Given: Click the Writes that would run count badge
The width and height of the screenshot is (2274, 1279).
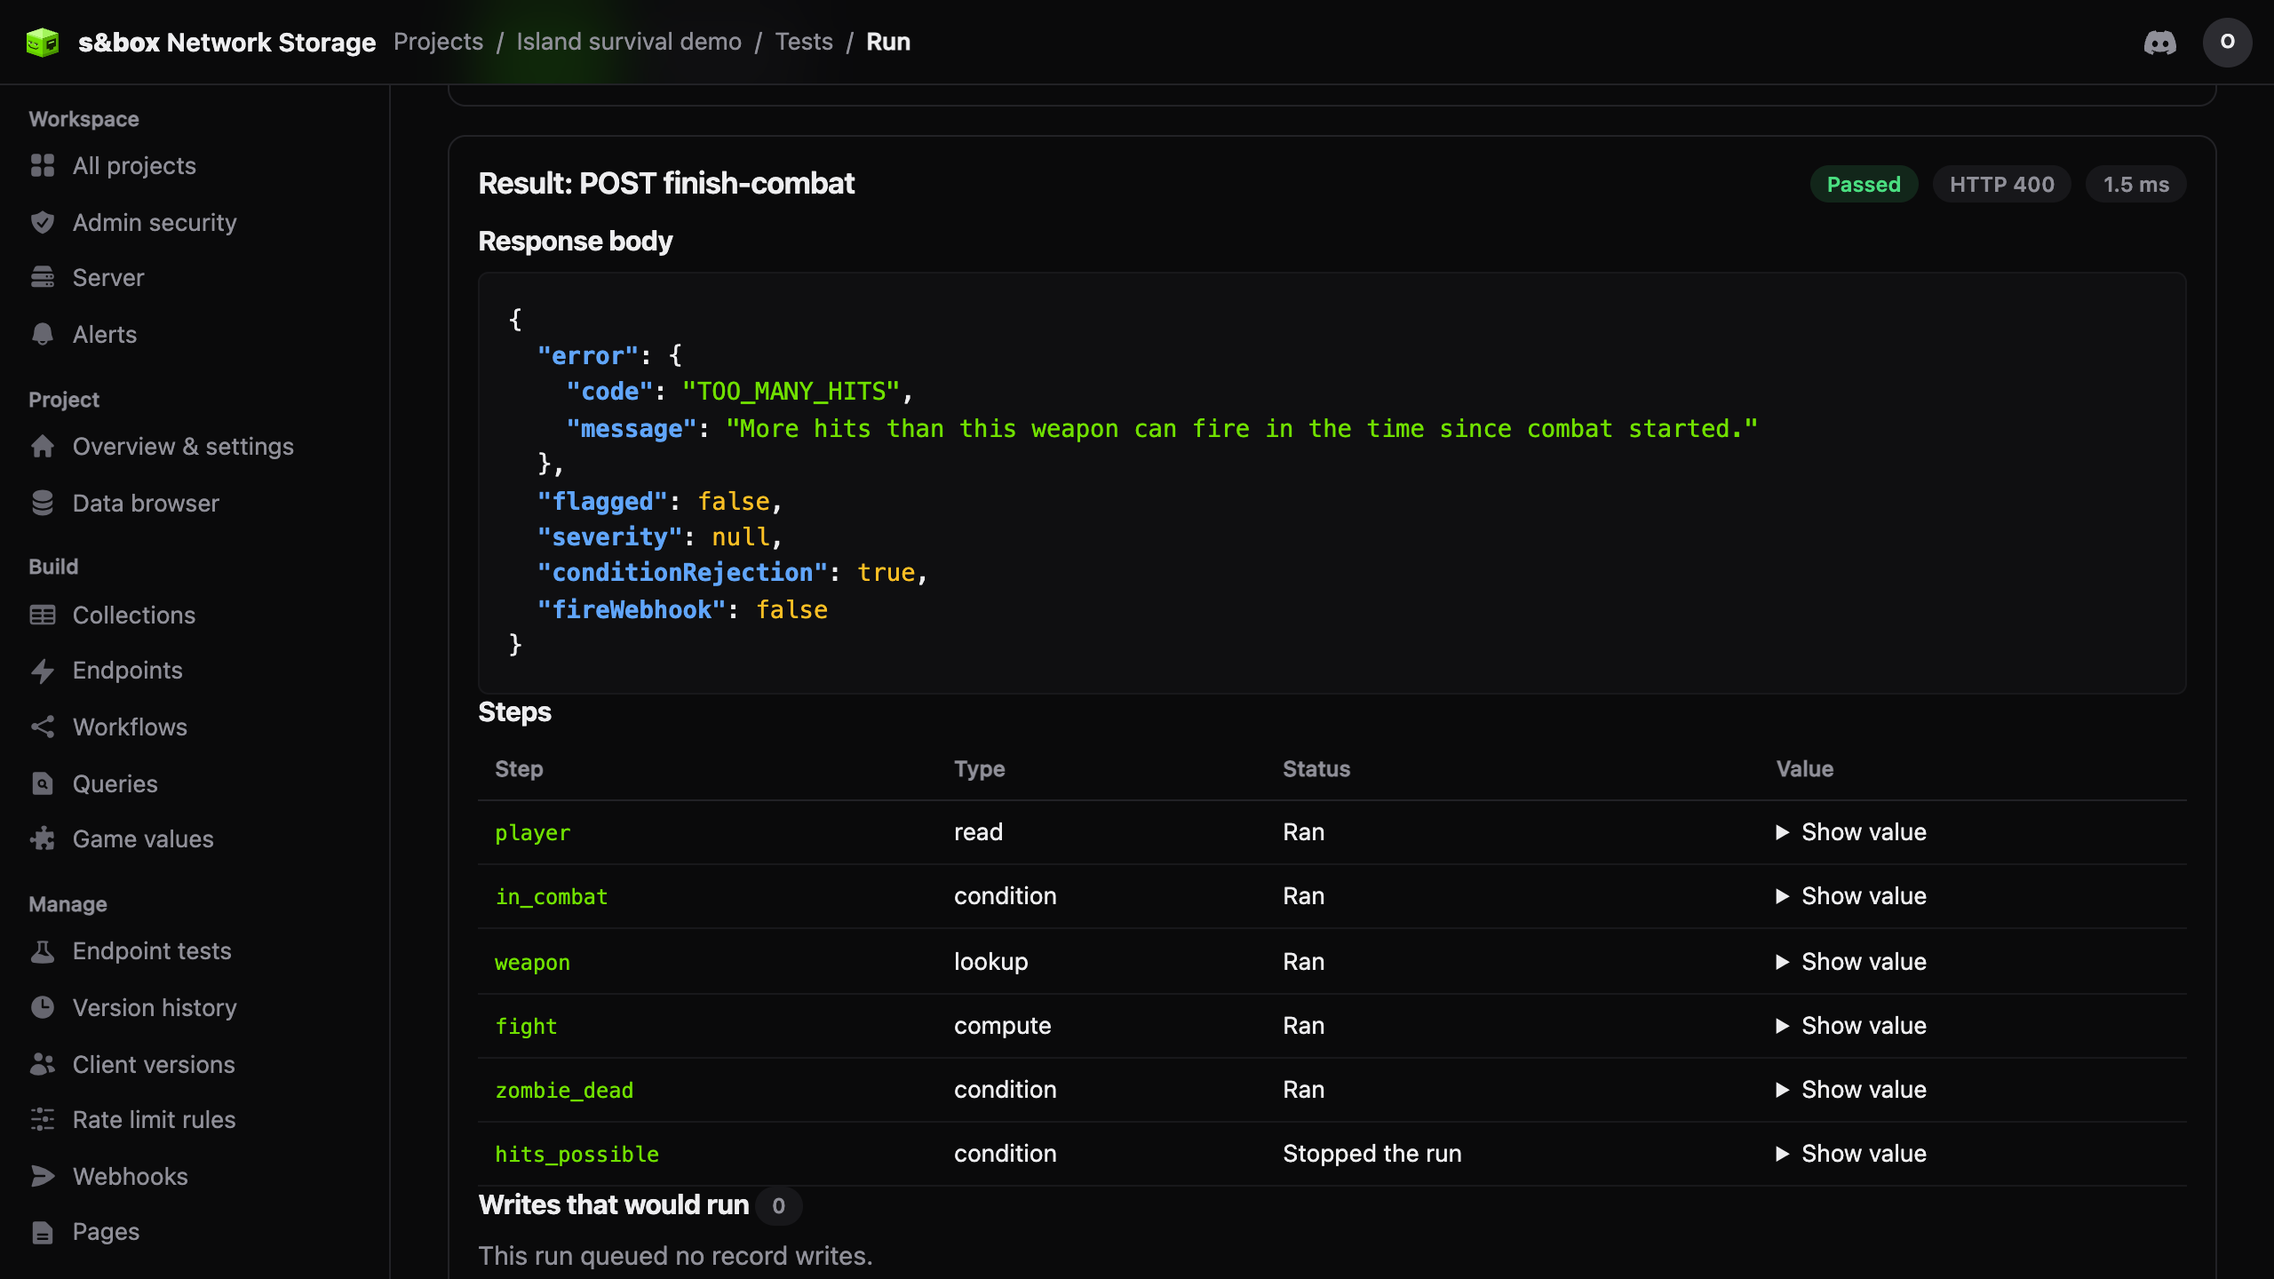Looking at the screenshot, I should pos(779,1205).
